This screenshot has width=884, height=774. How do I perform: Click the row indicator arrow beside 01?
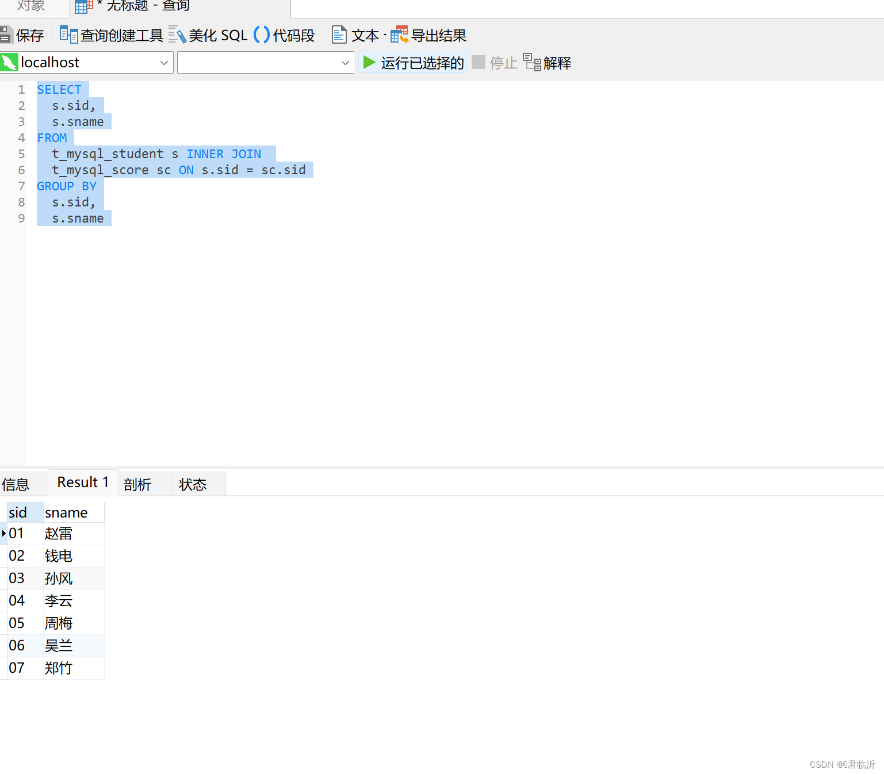pos(3,534)
